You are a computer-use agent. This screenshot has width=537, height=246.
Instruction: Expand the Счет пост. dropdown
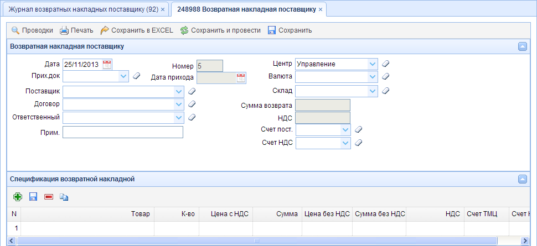(x=345, y=130)
